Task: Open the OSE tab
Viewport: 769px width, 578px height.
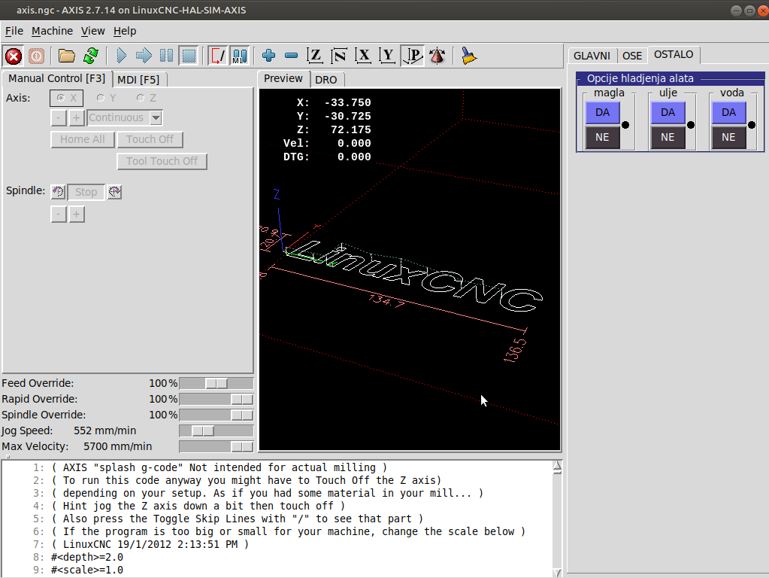Action: click(632, 56)
